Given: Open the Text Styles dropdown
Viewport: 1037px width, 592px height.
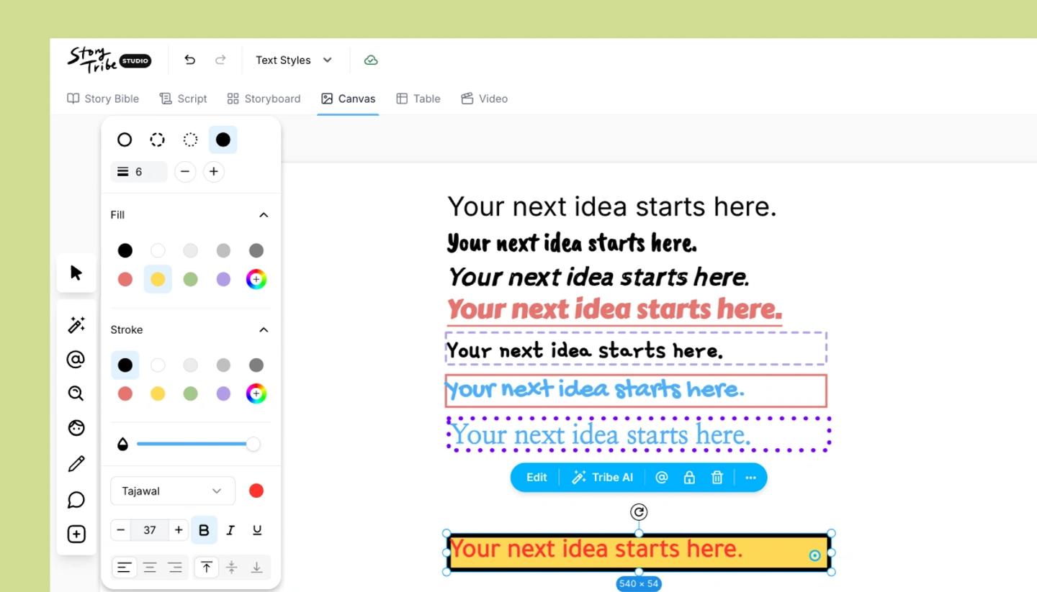Looking at the screenshot, I should [294, 60].
